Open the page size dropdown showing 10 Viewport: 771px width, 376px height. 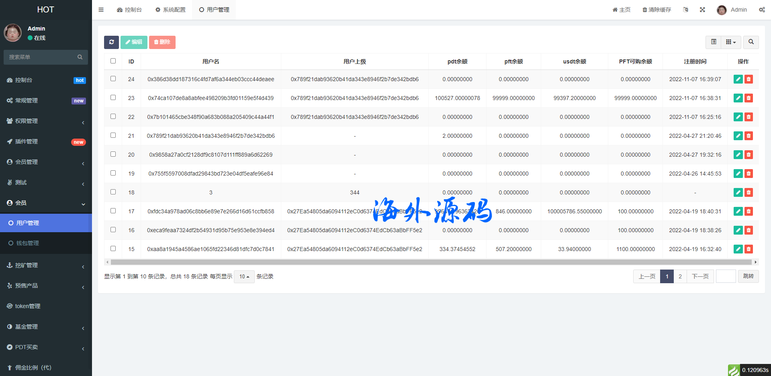coord(244,276)
